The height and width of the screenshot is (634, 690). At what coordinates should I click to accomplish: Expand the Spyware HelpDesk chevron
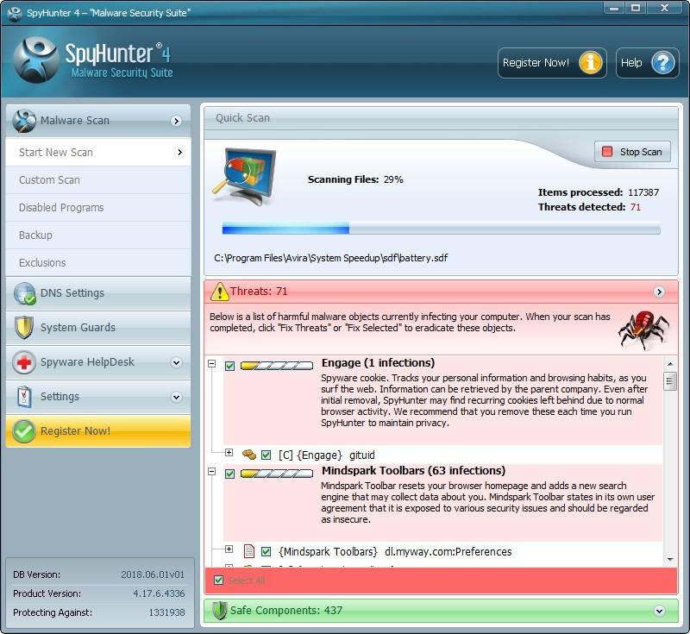click(176, 362)
